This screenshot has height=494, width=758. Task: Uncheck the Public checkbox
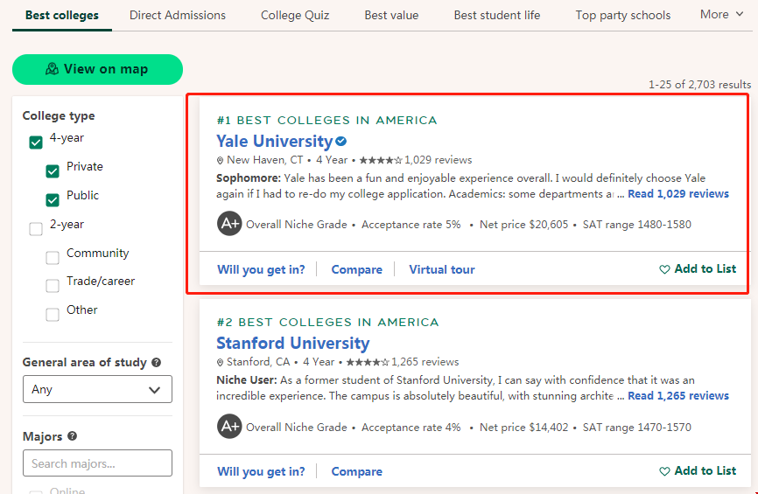tap(53, 200)
